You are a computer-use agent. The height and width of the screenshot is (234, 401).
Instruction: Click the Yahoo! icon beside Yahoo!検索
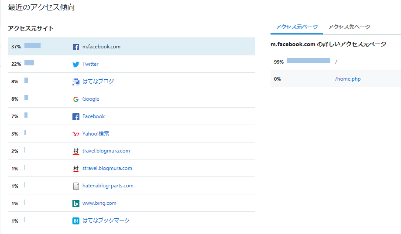75,134
